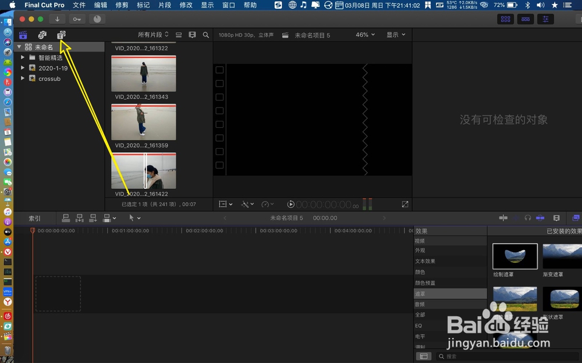The width and height of the screenshot is (582, 363).
Task: Click the viewer play button
Action: (x=290, y=204)
